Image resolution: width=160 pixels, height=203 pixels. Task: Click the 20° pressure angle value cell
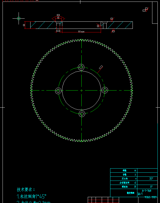pos(147,179)
